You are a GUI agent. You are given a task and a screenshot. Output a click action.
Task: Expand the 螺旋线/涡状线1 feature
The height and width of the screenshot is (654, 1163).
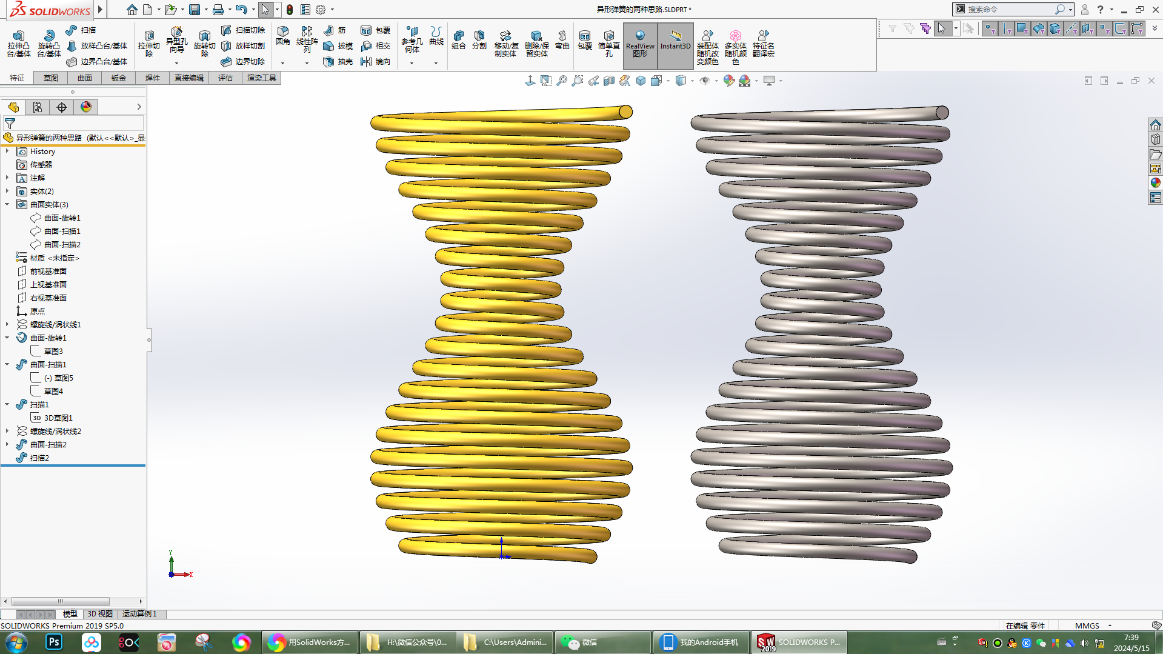point(7,324)
